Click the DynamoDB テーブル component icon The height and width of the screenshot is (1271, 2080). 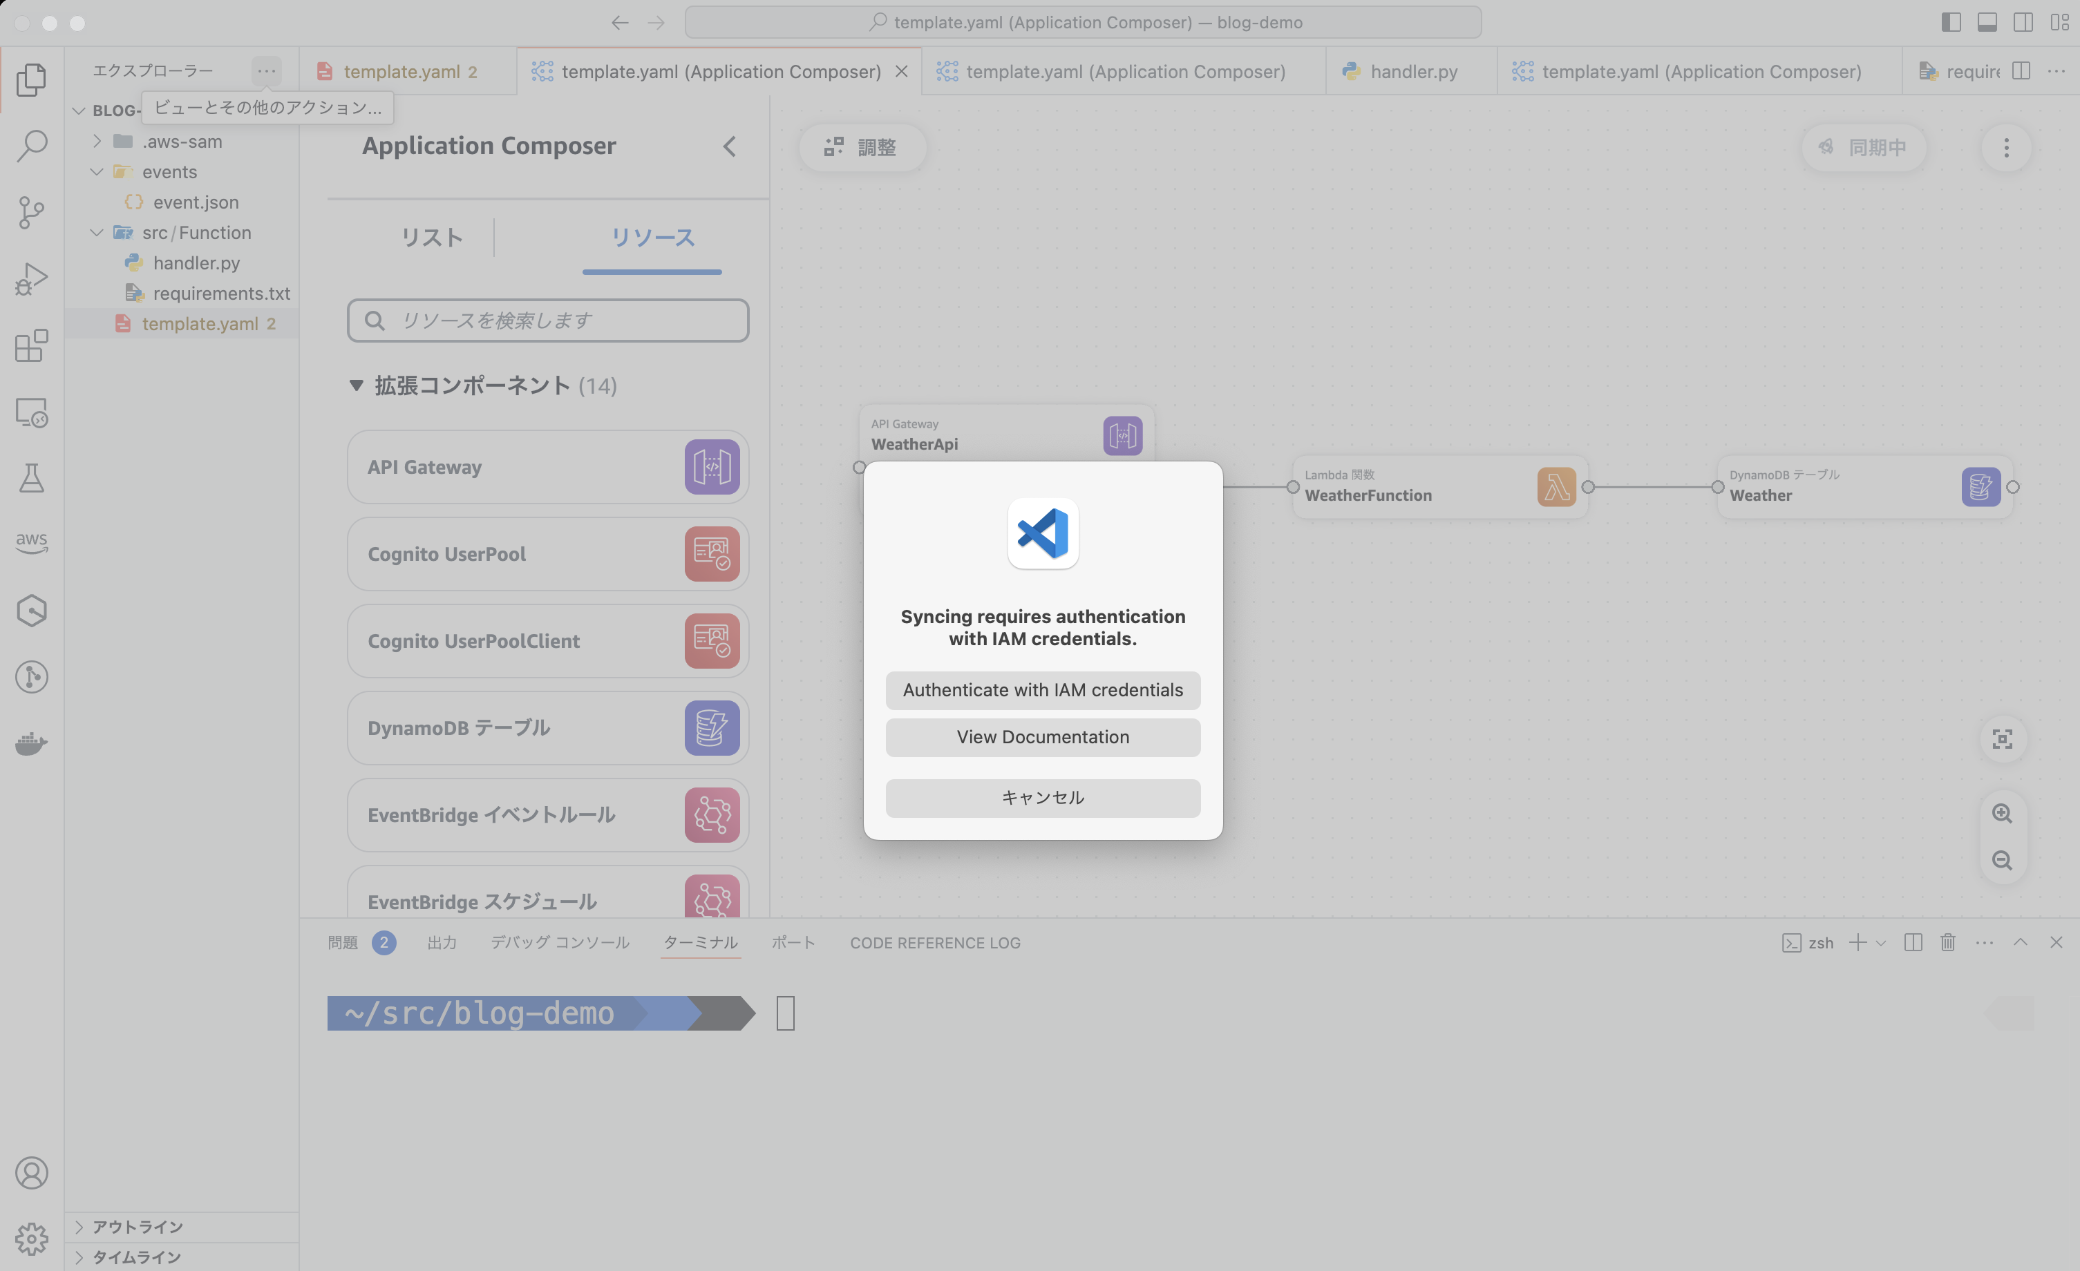tap(712, 727)
